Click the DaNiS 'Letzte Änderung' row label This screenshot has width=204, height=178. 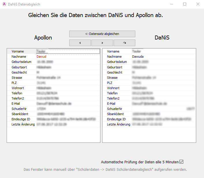point(119,124)
